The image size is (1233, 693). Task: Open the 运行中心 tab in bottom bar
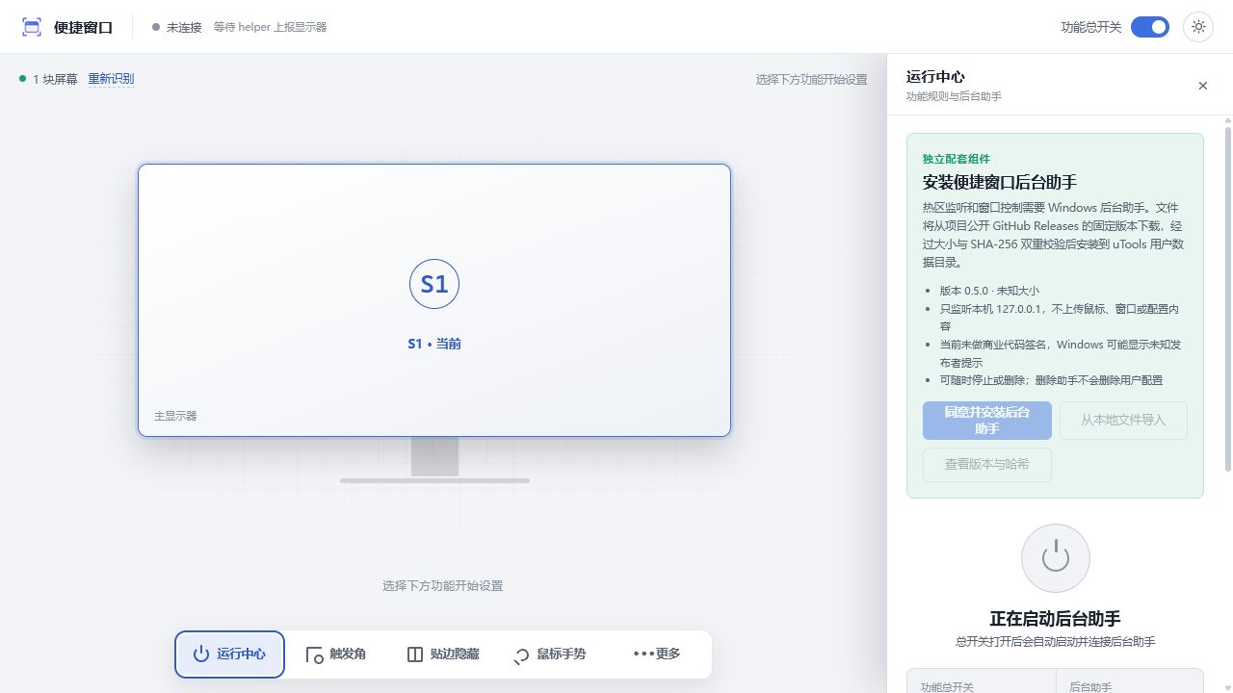point(229,654)
